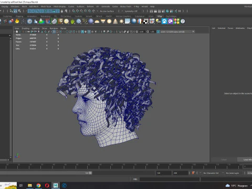
Task: Switch to the Custom shelf tab
Action: (78, 16)
